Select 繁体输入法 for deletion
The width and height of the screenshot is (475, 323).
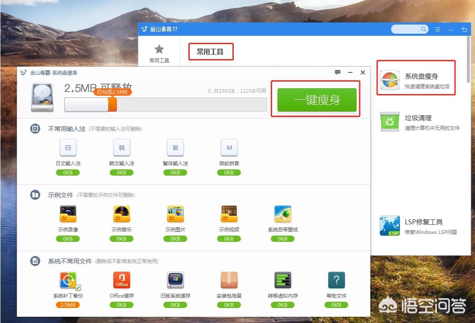(x=175, y=148)
